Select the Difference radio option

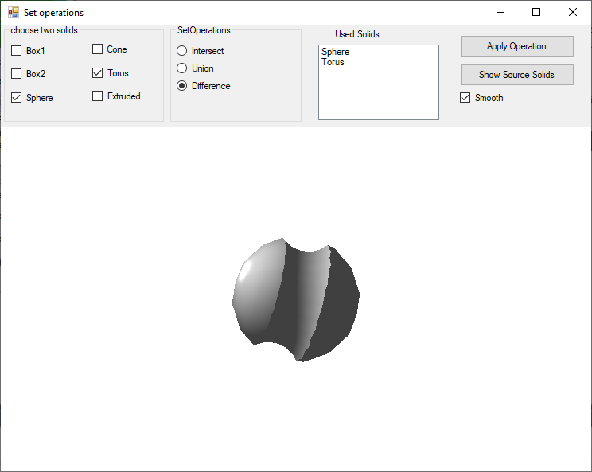182,86
